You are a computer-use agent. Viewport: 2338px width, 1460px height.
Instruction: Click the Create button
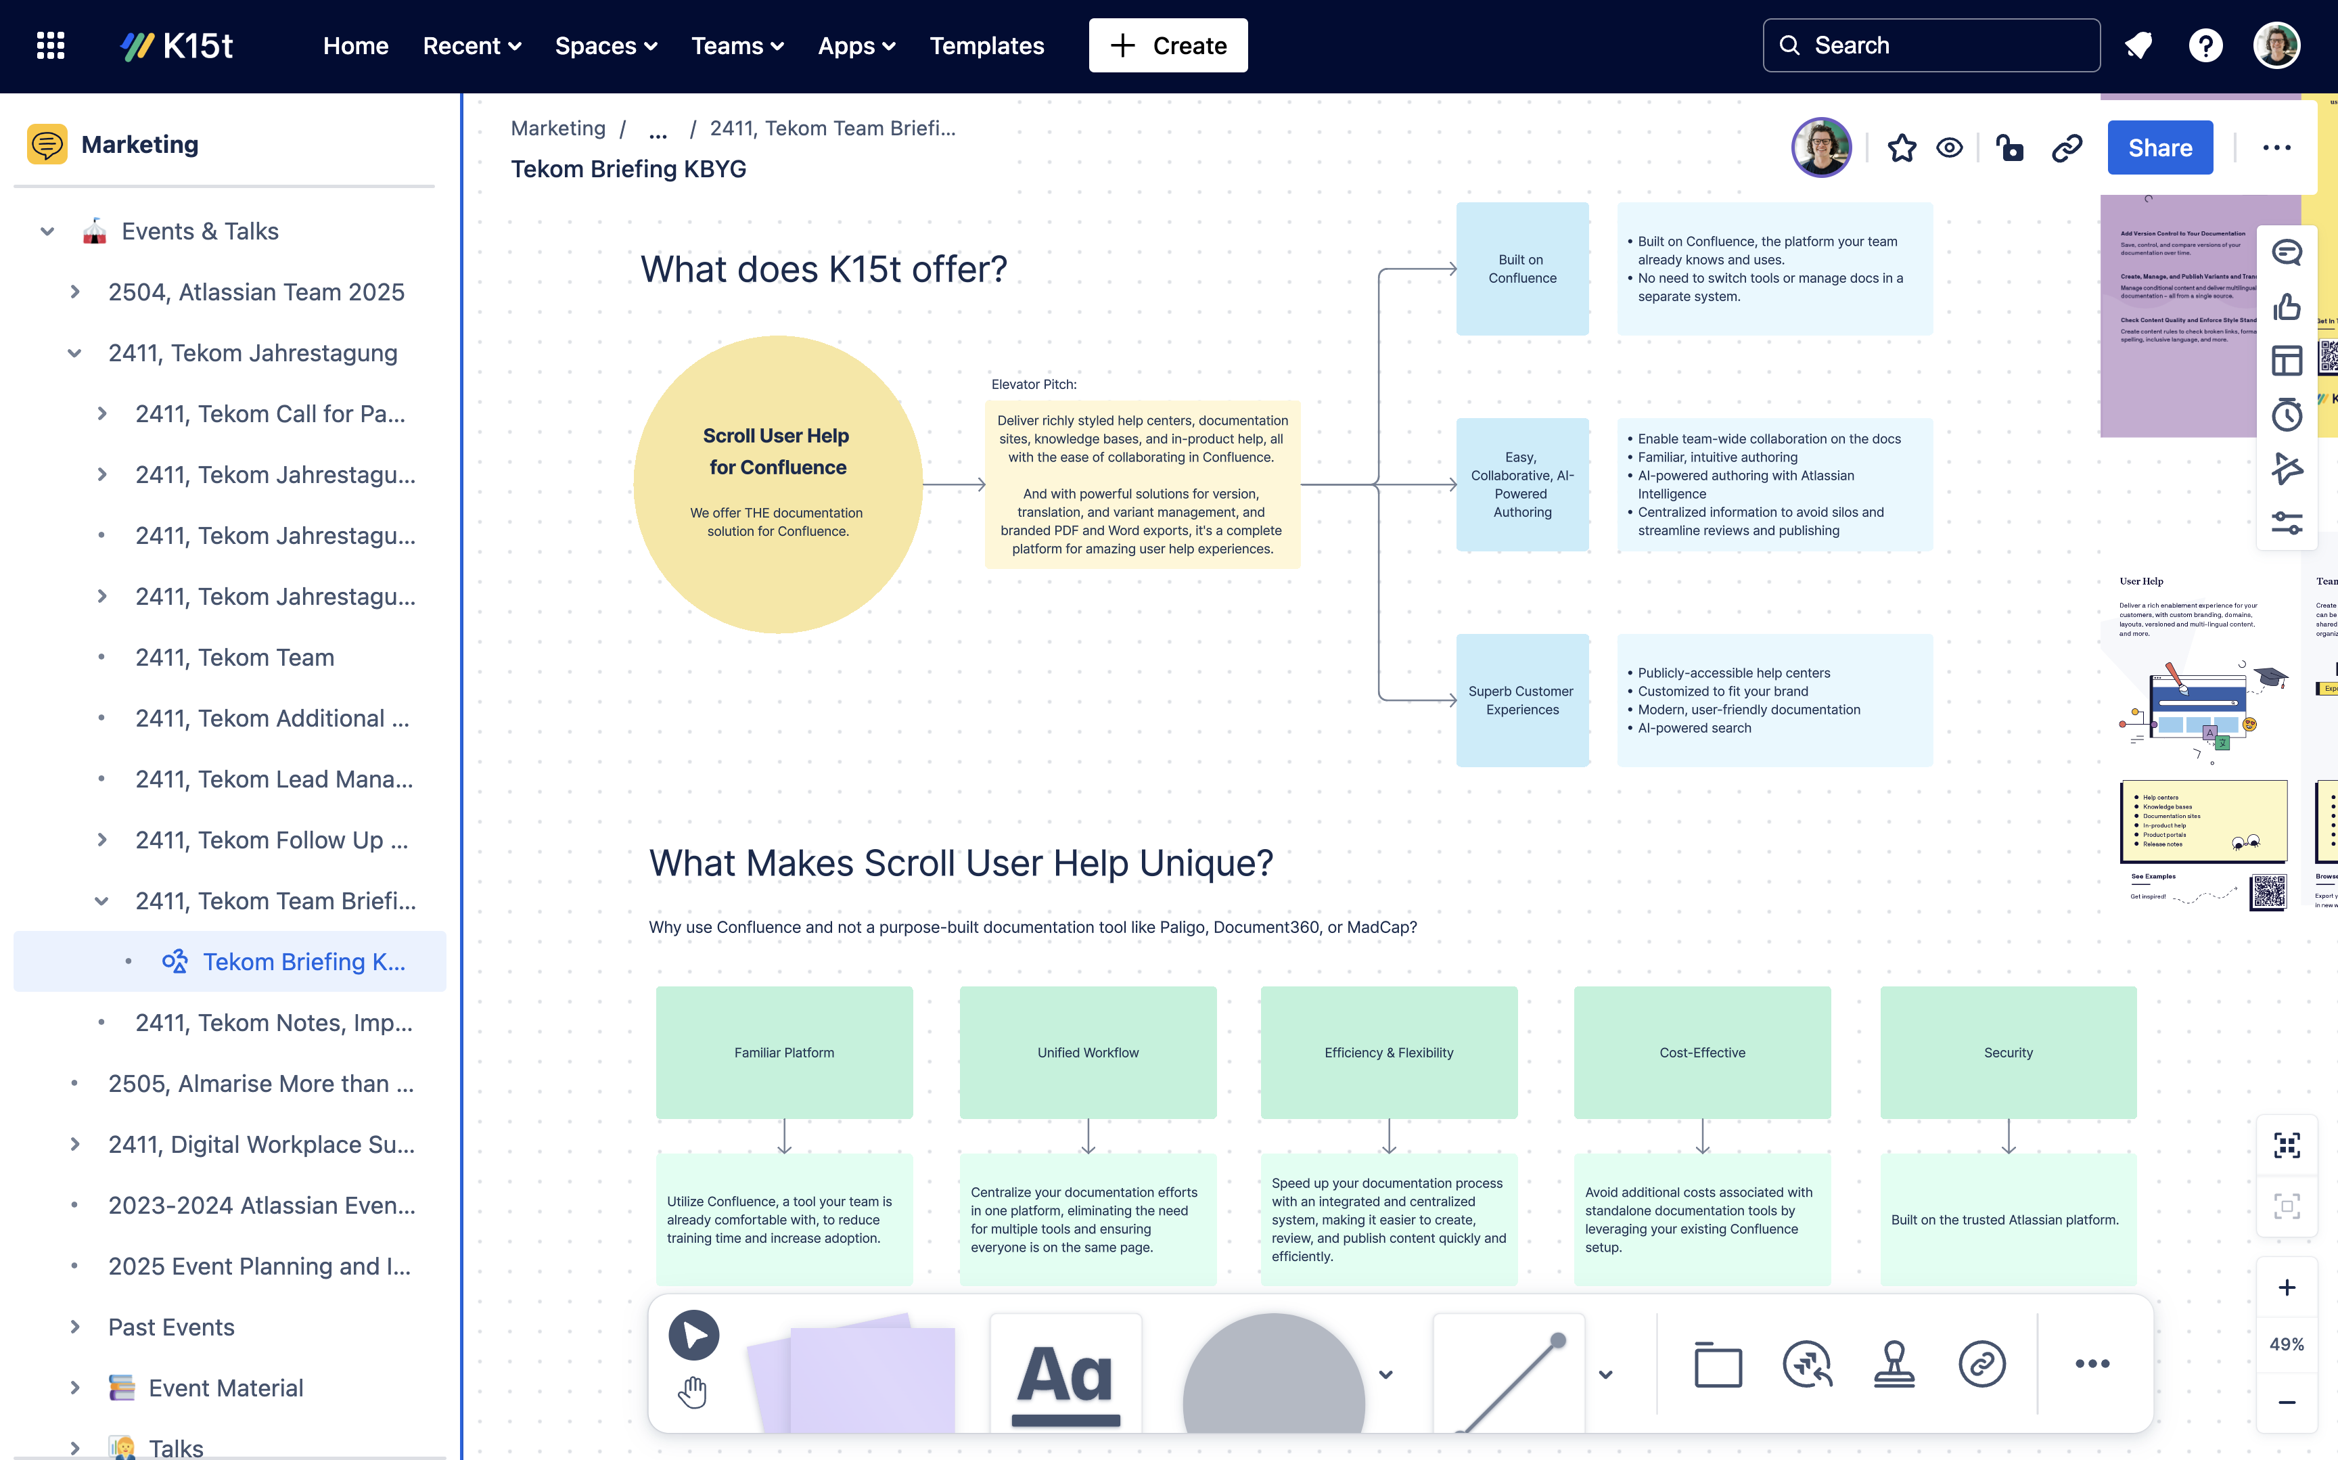[1169, 45]
